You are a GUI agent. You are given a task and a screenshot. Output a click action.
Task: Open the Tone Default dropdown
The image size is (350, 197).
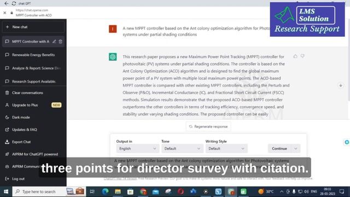pos(182,148)
